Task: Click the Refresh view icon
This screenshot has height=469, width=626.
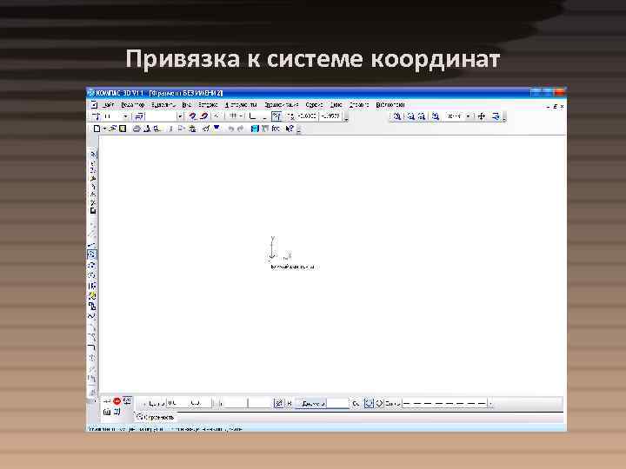Action: click(496, 116)
